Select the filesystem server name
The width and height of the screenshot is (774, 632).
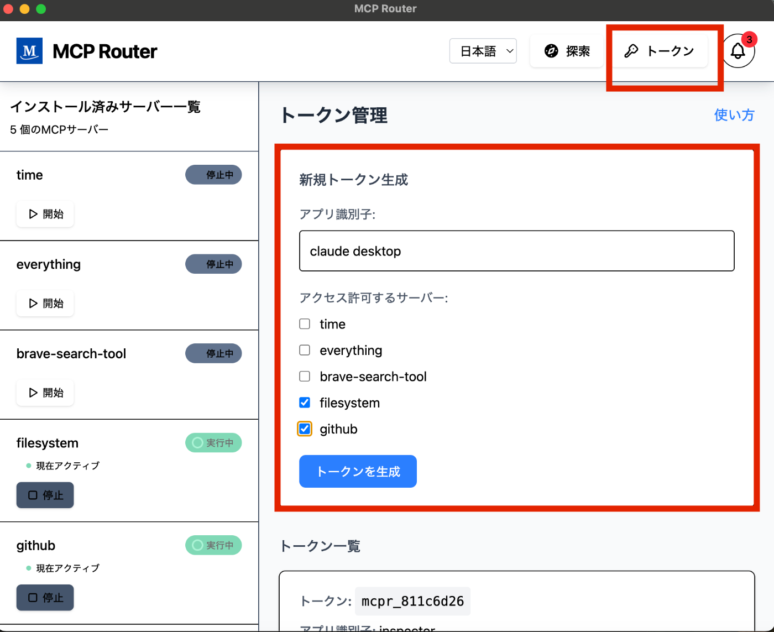[x=48, y=443]
